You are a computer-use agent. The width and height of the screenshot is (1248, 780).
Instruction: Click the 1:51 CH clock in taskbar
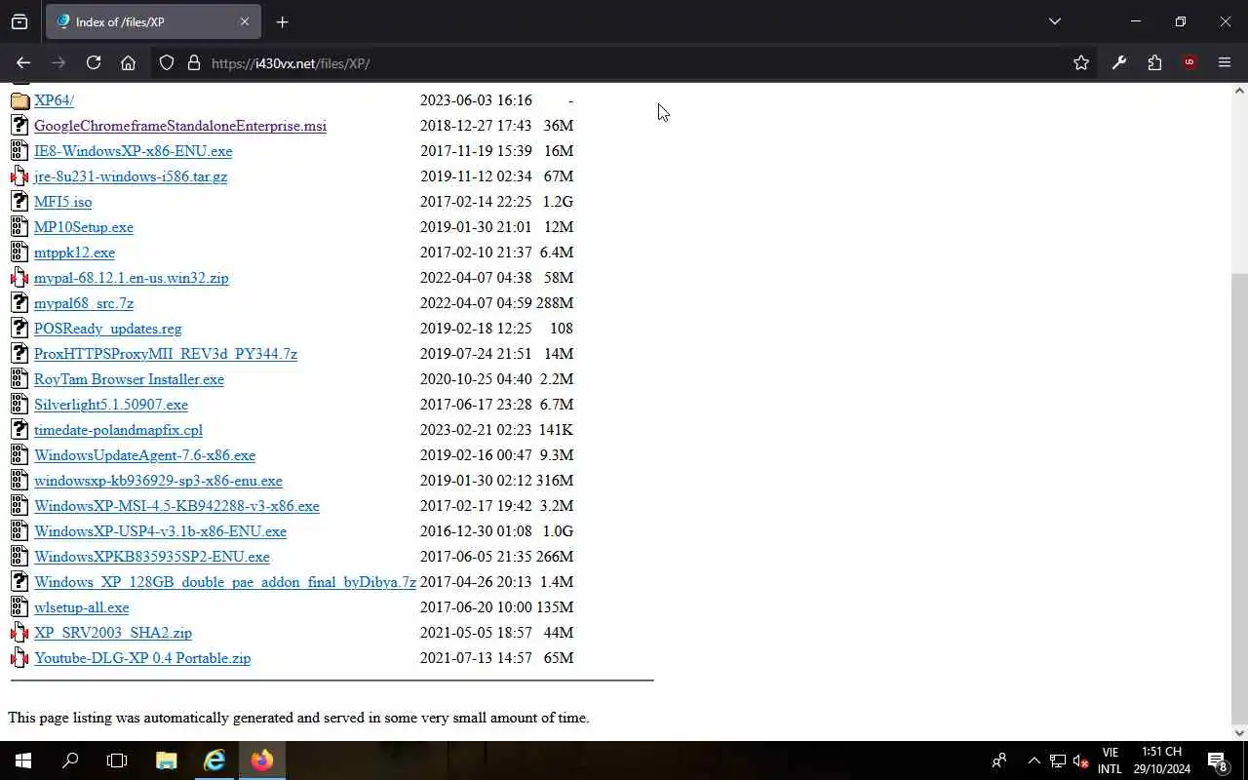point(1160,752)
